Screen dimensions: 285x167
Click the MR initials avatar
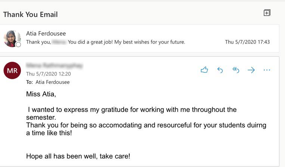[x=12, y=70]
